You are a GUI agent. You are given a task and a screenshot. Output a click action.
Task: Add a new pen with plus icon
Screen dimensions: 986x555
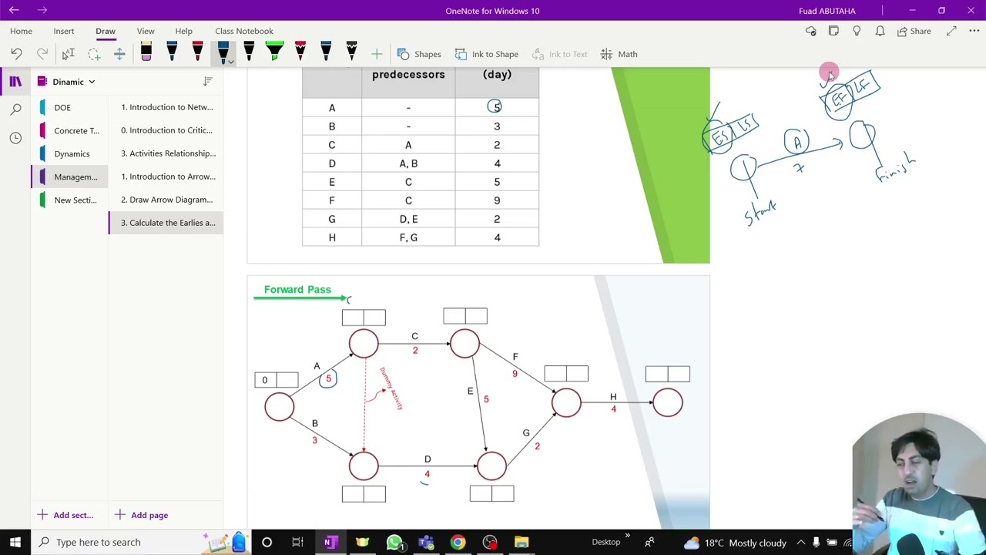[x=377, y=54]
